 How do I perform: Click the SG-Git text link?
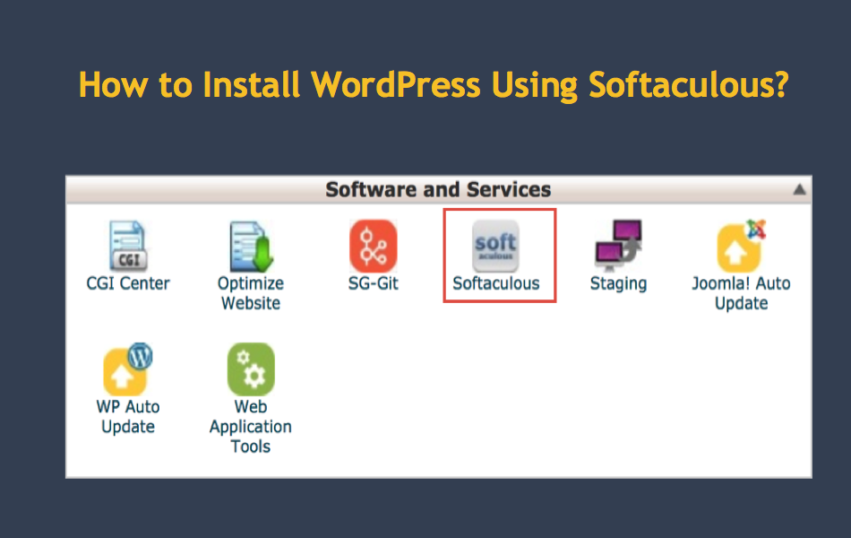pos(374,283)
